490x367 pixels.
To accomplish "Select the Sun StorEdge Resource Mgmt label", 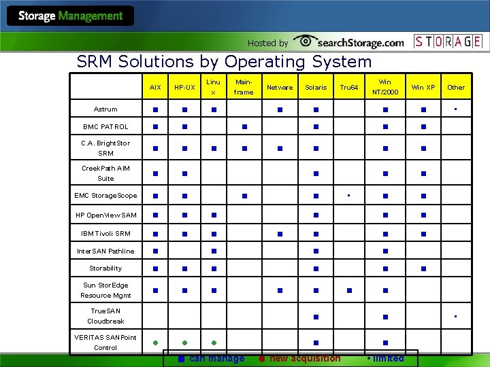I will [x=105, y=290].
